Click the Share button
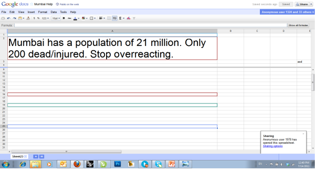This screenshot has height=196, width=315. [x=302, y=4]
